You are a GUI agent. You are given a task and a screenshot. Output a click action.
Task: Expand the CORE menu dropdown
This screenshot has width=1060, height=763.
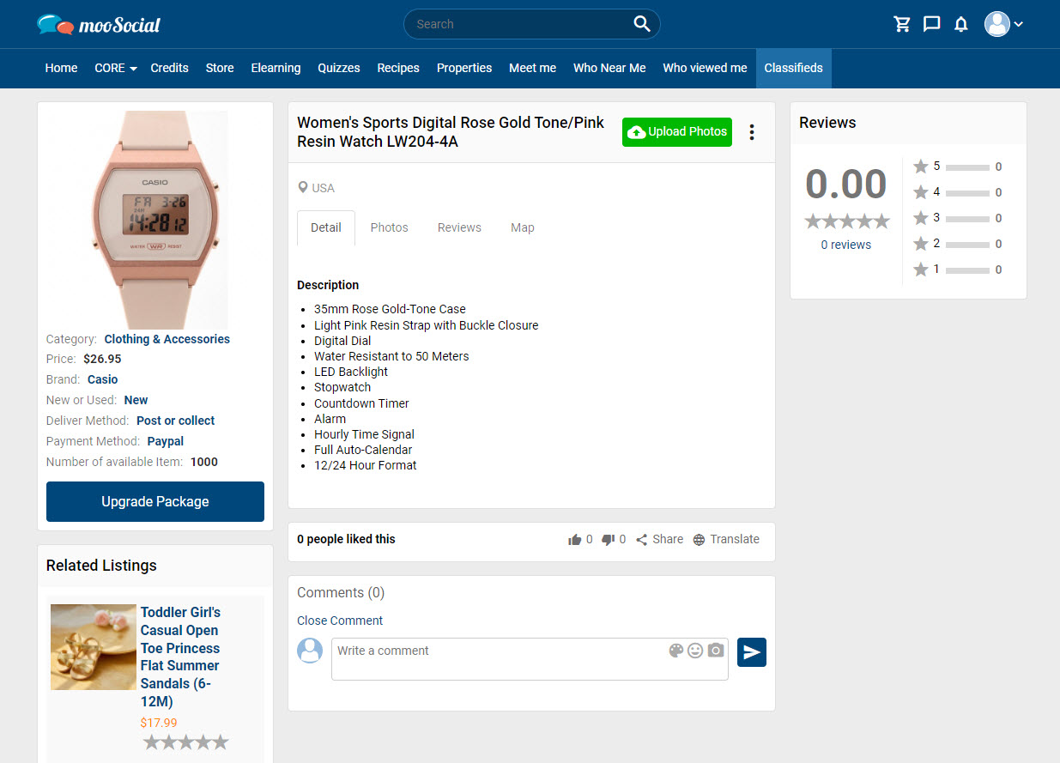[116, 68]
